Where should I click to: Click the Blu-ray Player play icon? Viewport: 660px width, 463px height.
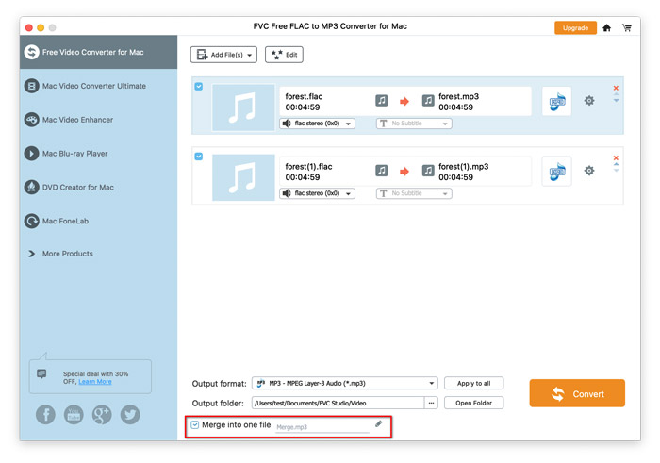click(31, 154)
